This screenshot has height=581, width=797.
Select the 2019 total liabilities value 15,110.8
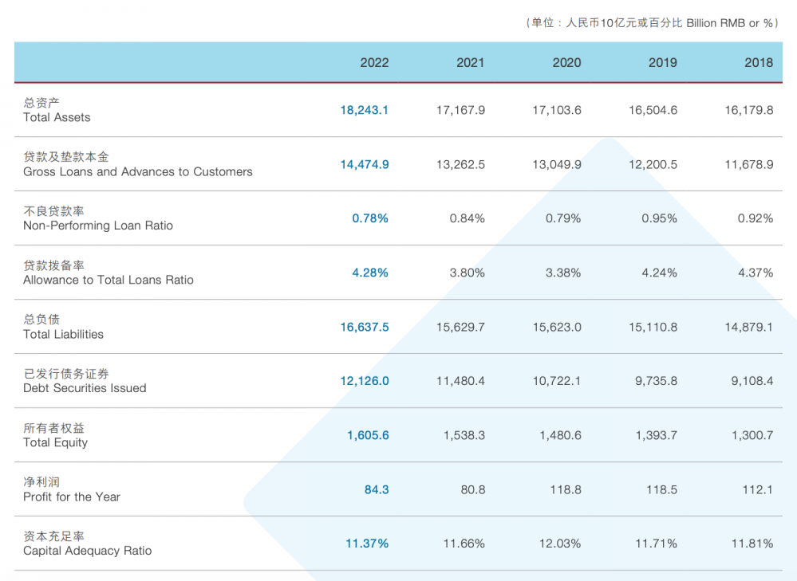point(653,327)
